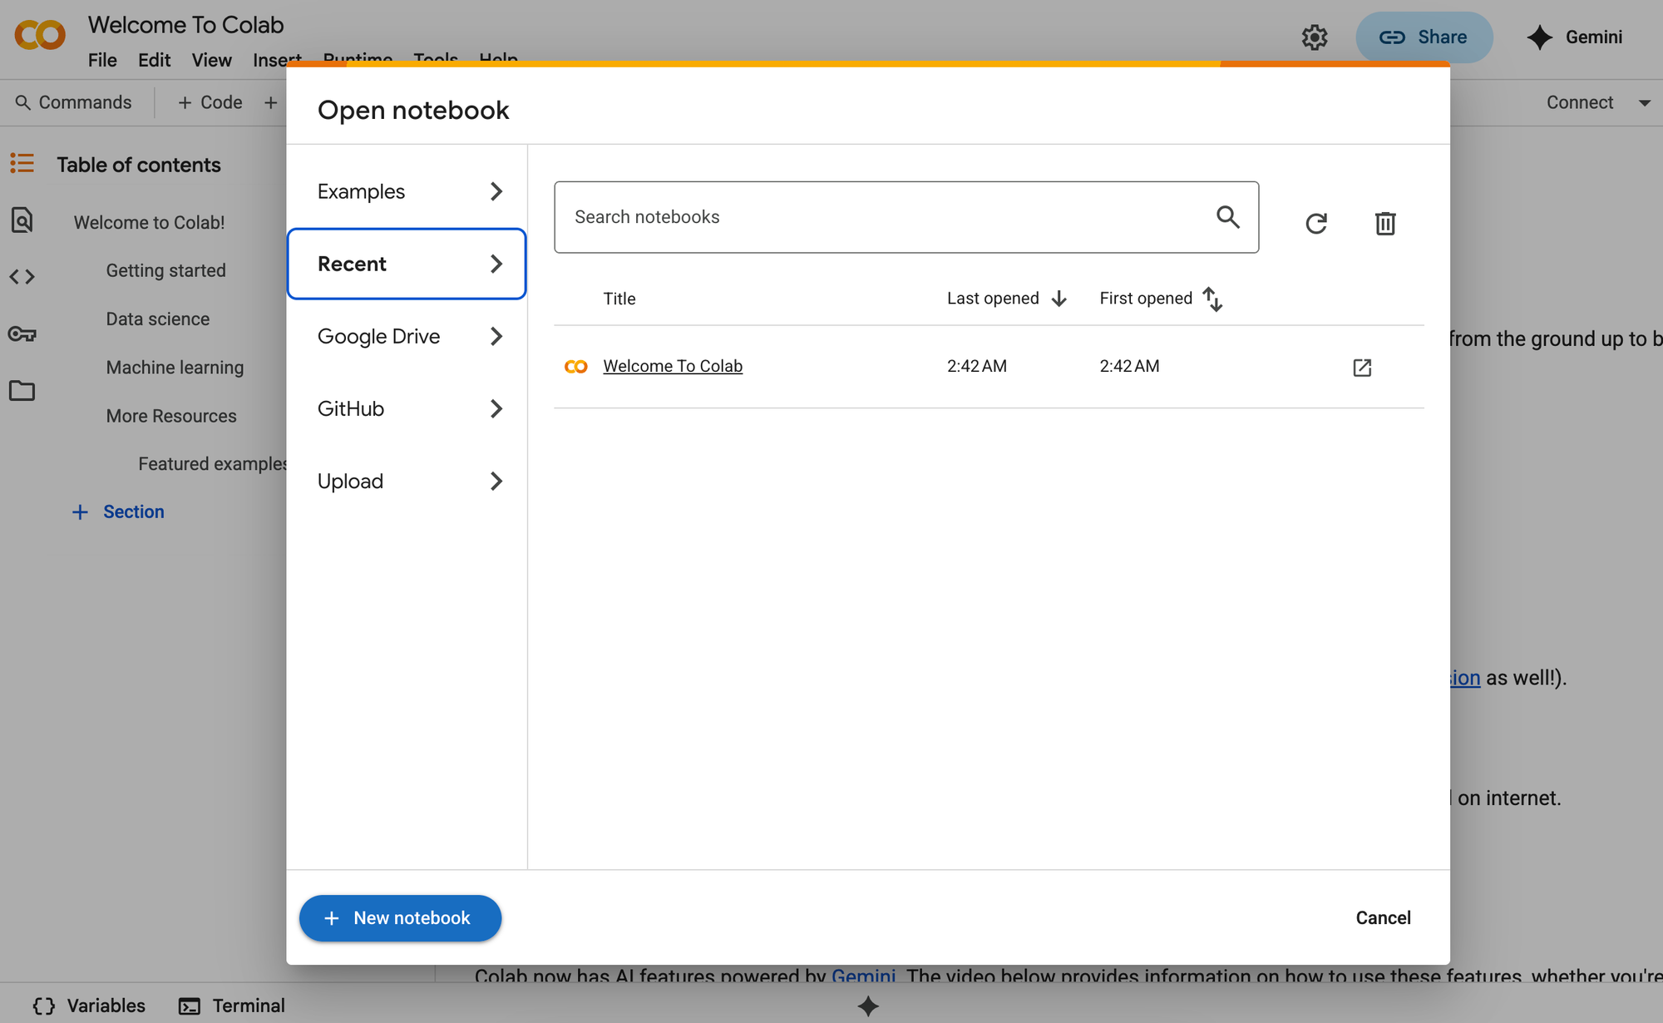Click the Welcome To Colab document title
The height and width of the screenshot is (1023, 1663).
[186, 25]
